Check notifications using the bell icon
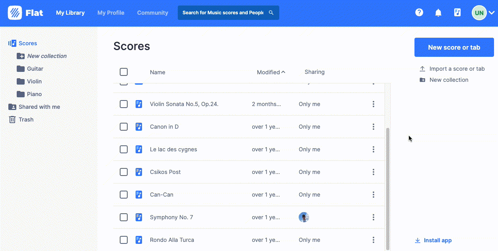Image resolution: width=498 pixels, height=251 pixels. click(x=438, y=12)
